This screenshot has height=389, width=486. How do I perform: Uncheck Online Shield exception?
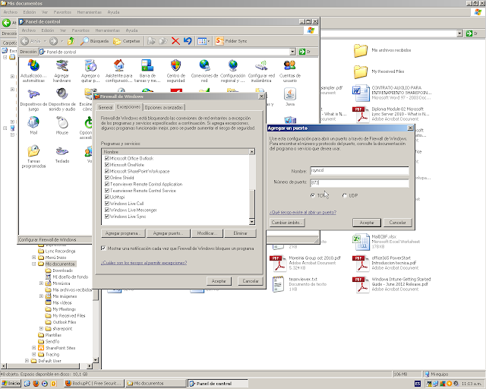click(x=106, y=178)
